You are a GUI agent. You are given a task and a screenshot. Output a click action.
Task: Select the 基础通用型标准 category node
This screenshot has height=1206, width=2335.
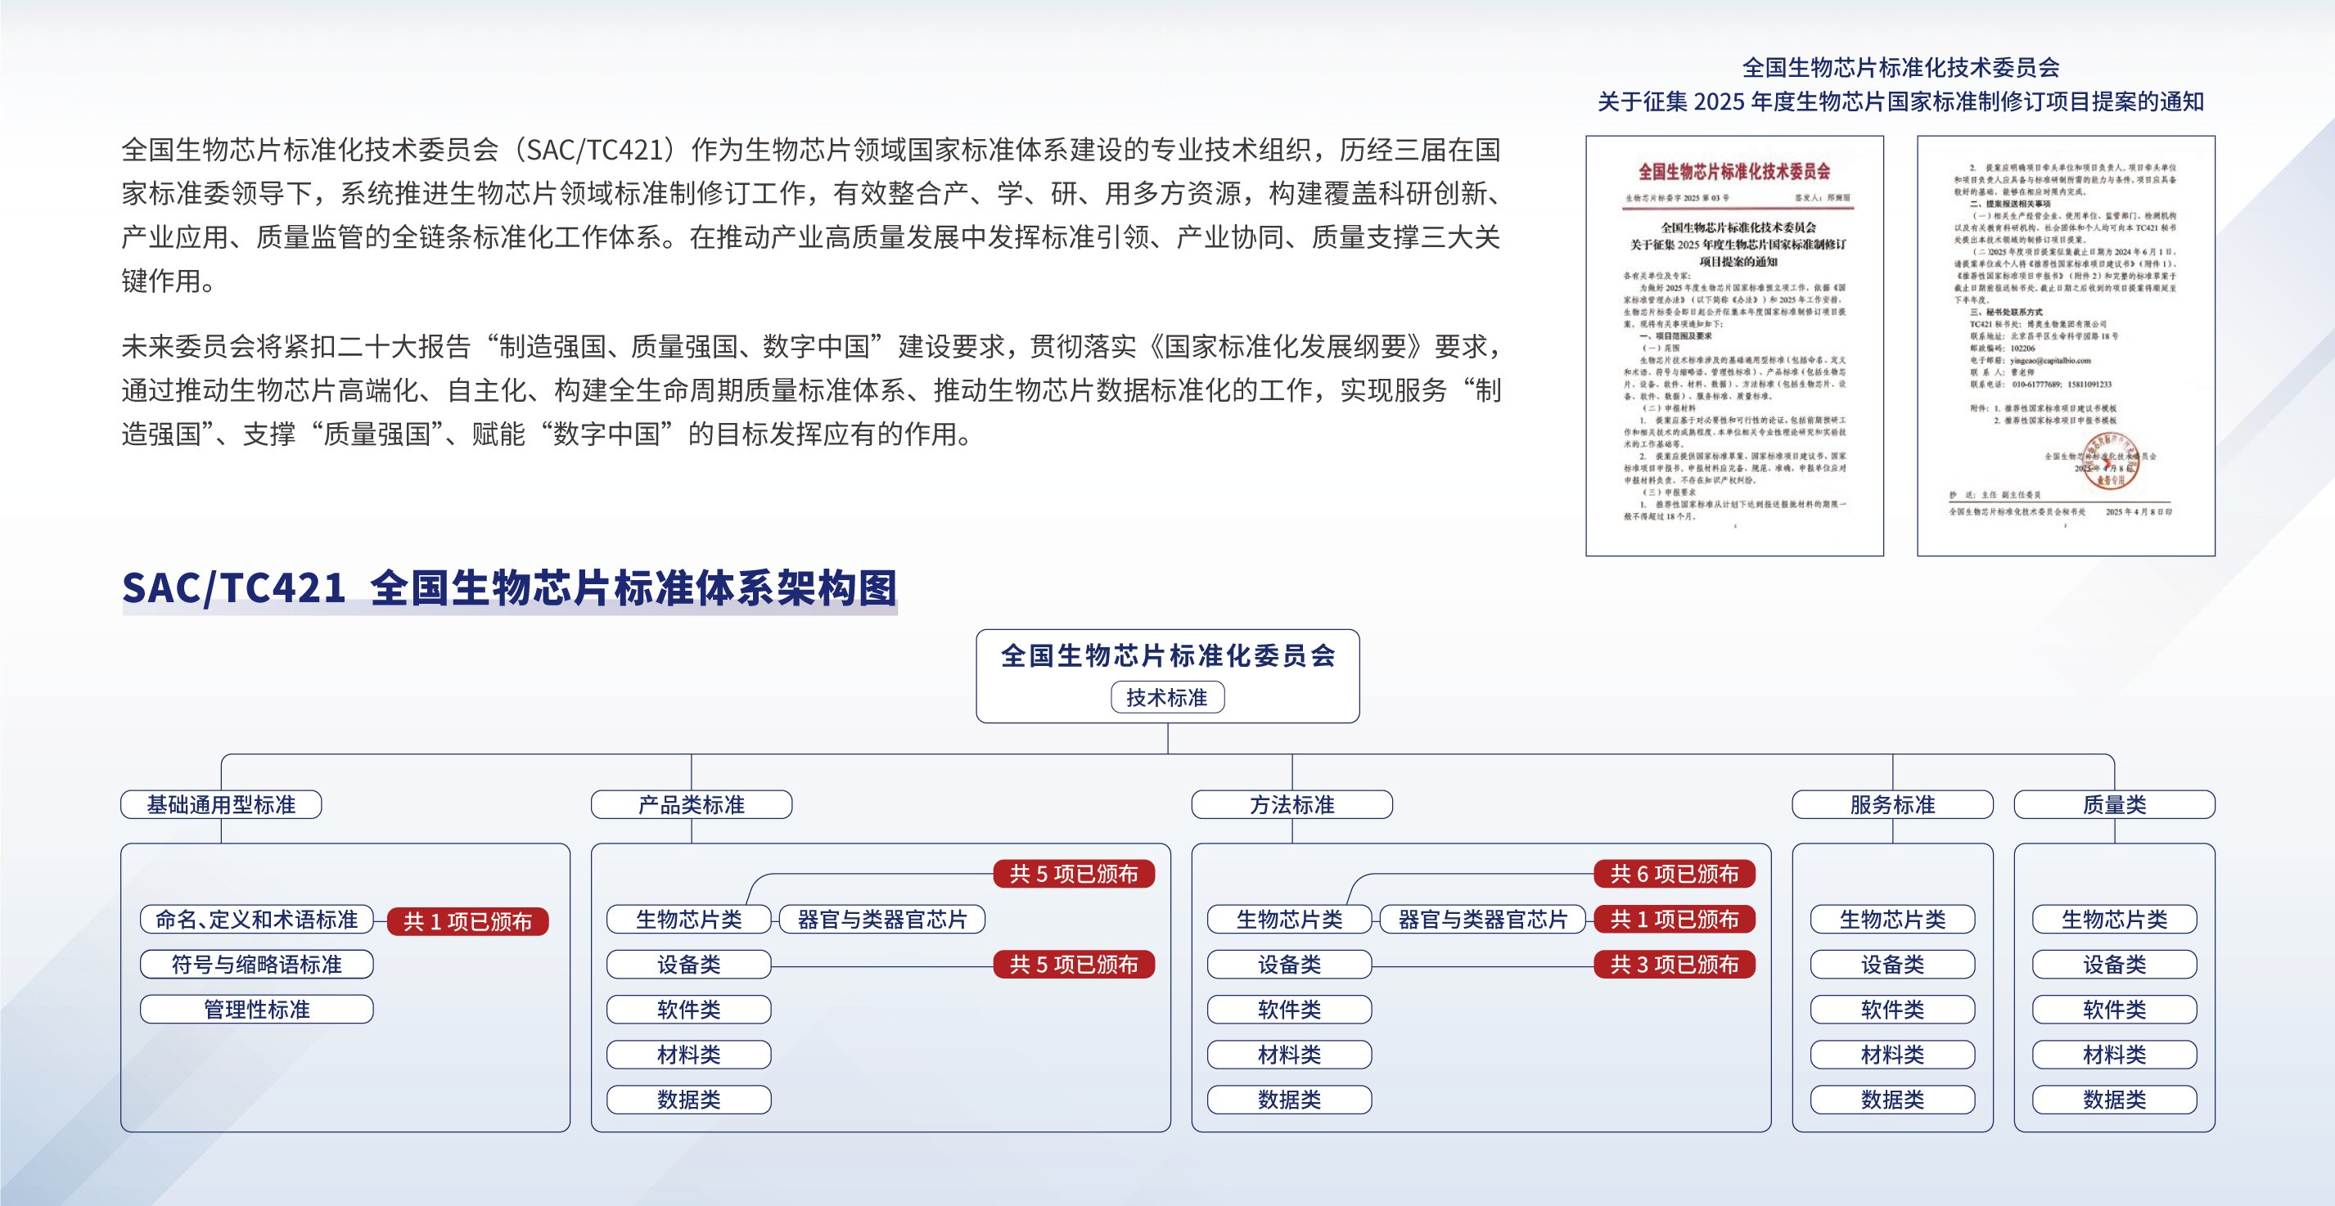[221, 804]
